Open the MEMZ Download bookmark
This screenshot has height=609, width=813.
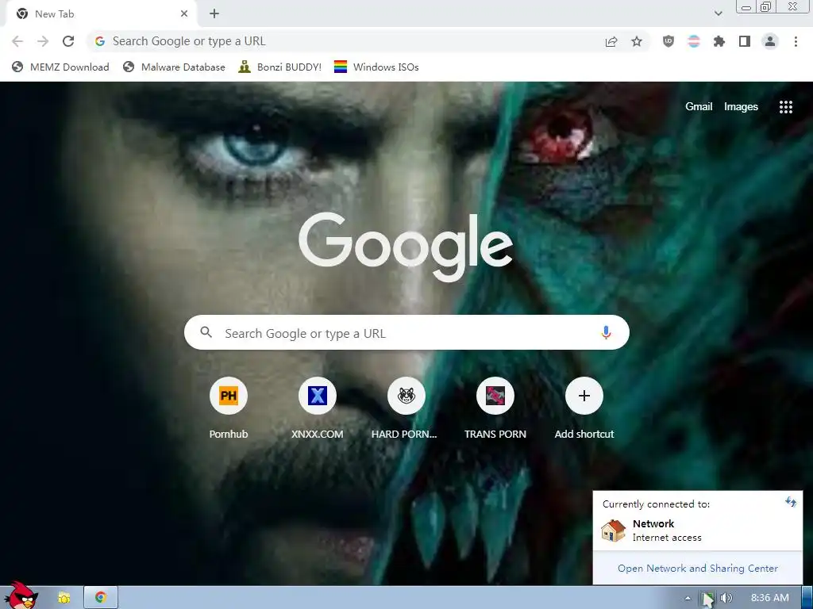click(x=60, y=67)
